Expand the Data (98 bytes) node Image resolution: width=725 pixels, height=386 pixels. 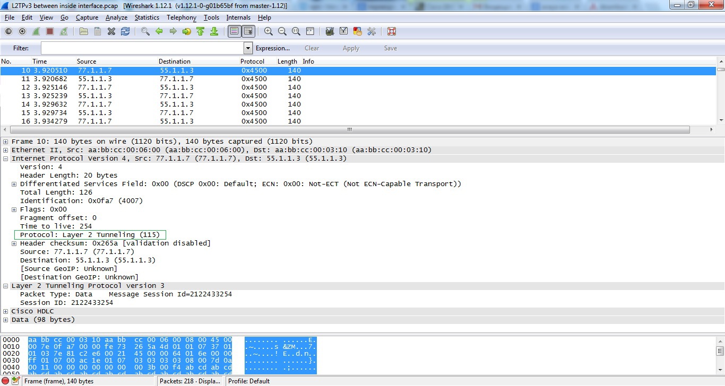pos(6,320)
